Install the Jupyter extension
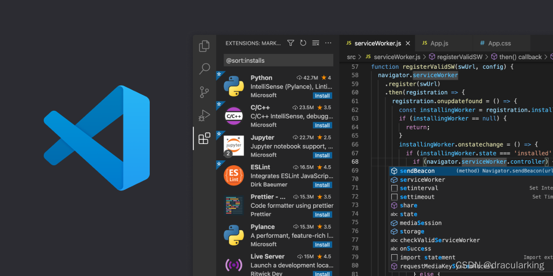553x276 pixels. click(x=322, y=155)
